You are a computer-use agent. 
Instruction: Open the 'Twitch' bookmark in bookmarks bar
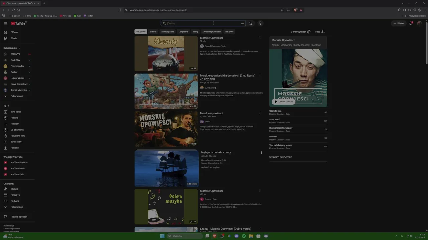tap(88, 16)
